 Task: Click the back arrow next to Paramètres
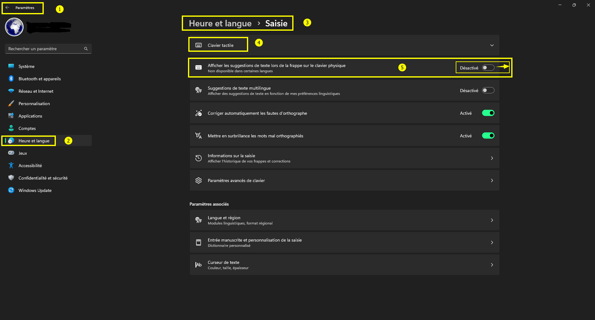coord(7,8)
